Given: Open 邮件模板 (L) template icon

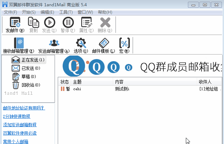Looking at the screenshot, I should point(104,43).
